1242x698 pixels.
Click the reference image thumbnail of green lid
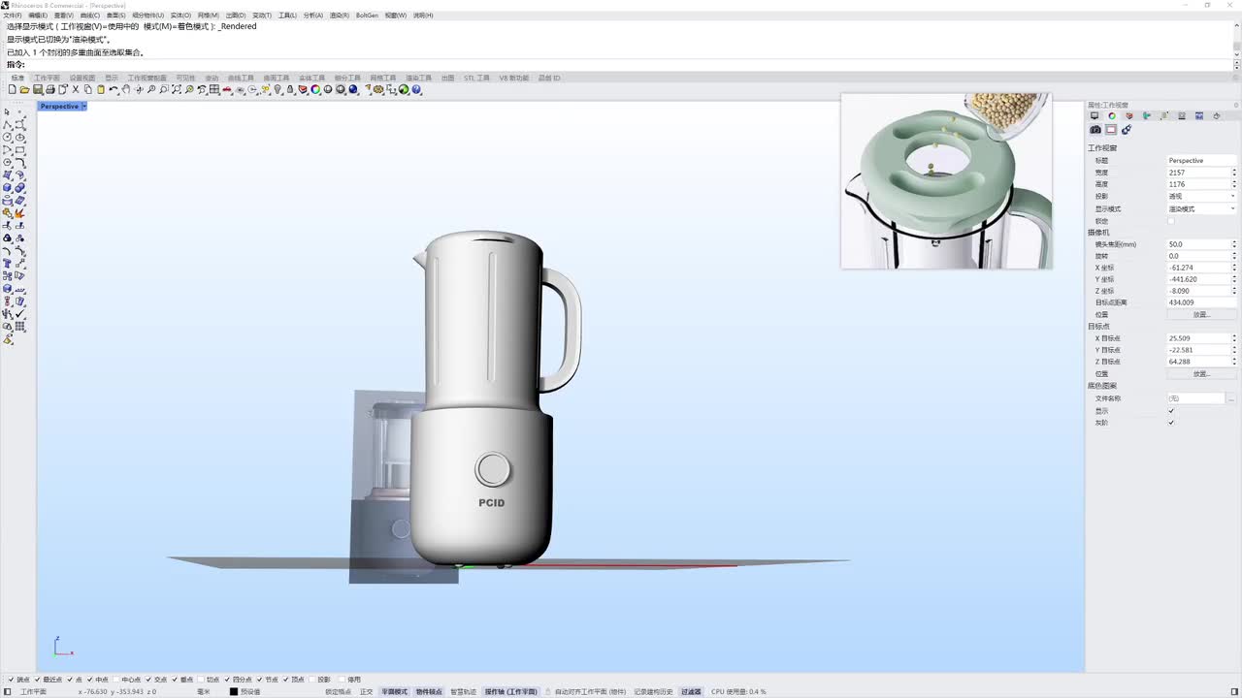click(x=946, y=181)
